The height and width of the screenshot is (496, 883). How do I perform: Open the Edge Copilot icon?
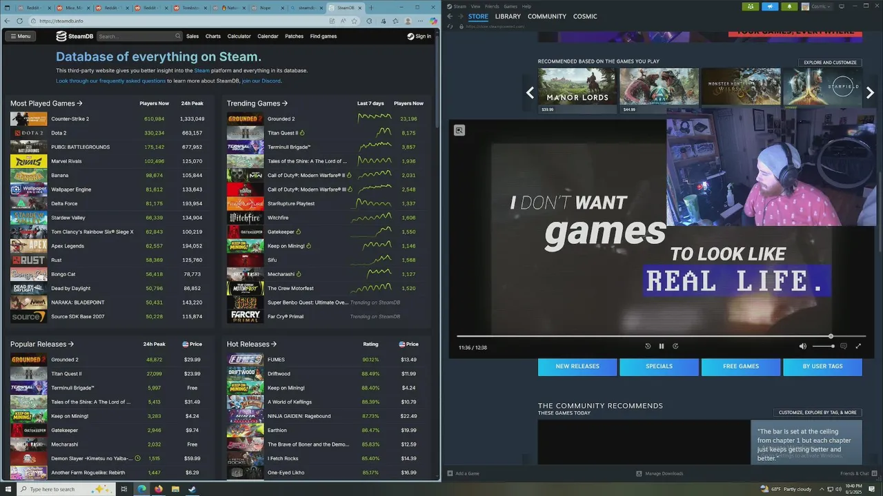click(433, 21)
